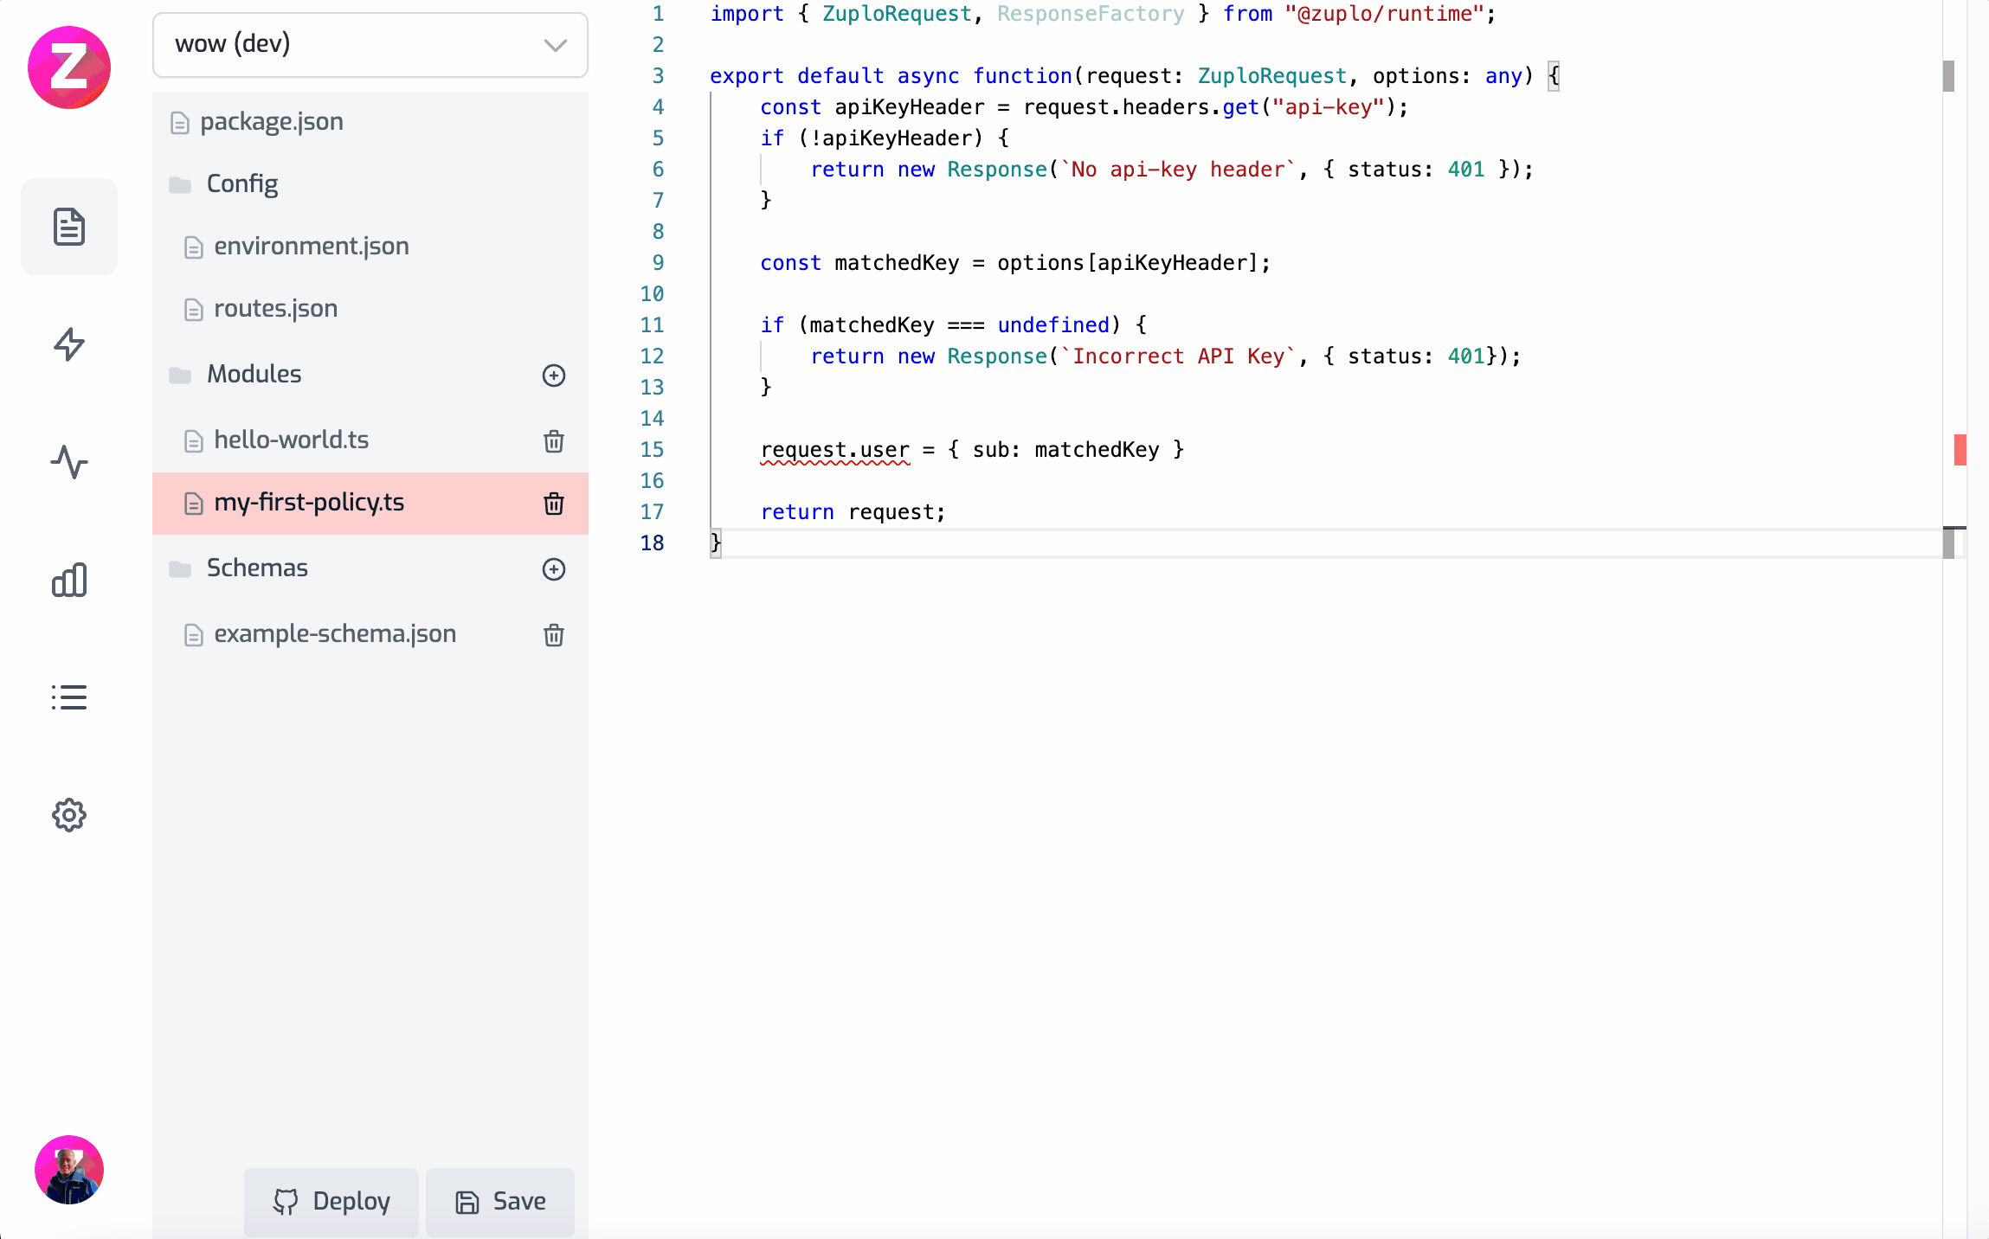Open routes.json file
This screenshot has width=1989, height=1239.
[x=275, y=309]
